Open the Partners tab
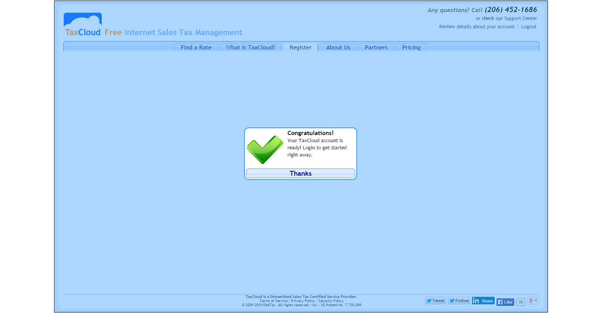 point(376,47)
